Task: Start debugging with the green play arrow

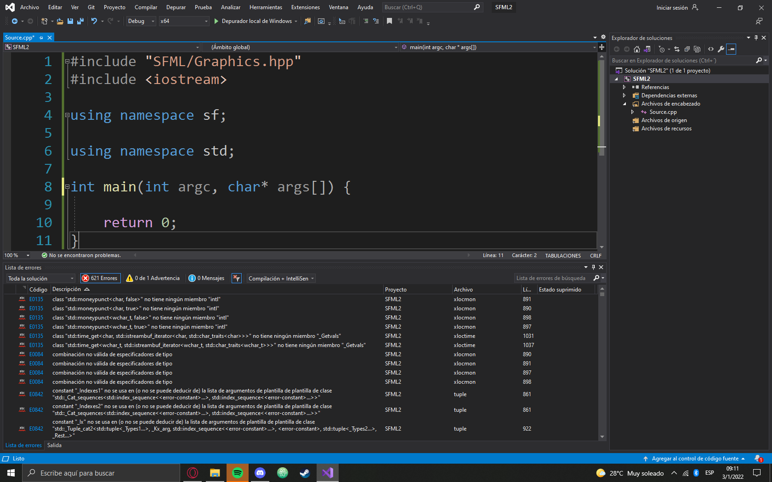Action: [216, 21]
